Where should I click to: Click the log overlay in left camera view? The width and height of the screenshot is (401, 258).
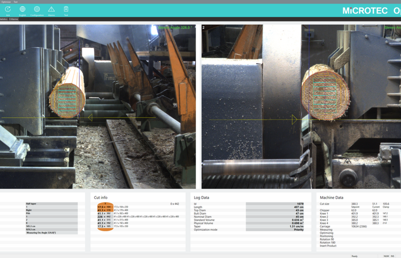tap(67, 93)
